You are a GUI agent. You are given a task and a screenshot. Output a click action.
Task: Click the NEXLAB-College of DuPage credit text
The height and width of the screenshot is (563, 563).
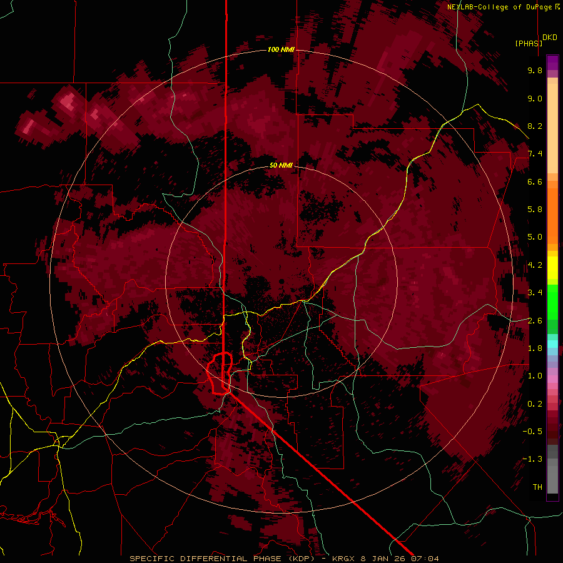[504, 7]
